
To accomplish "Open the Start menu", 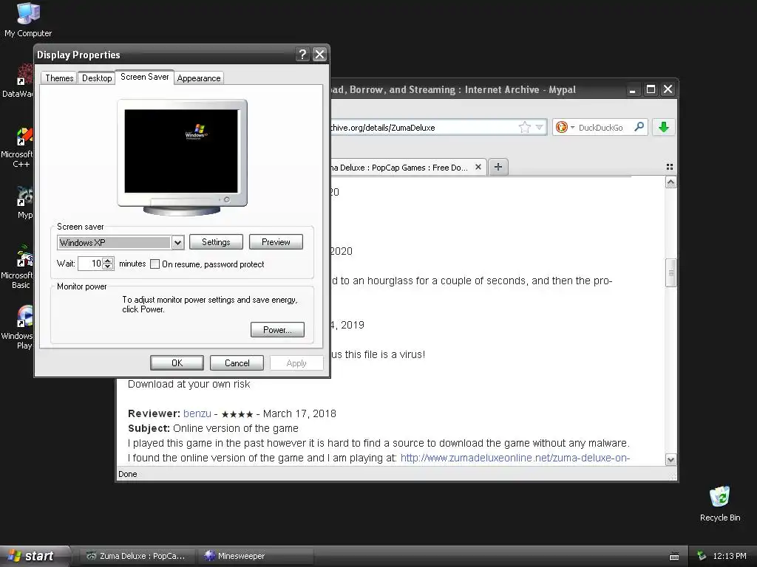I will pos(35,556).
